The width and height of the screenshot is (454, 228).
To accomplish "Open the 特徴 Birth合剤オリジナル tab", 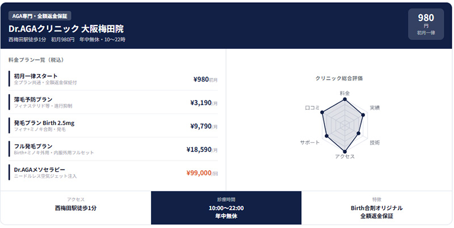I will click(377, 208).
